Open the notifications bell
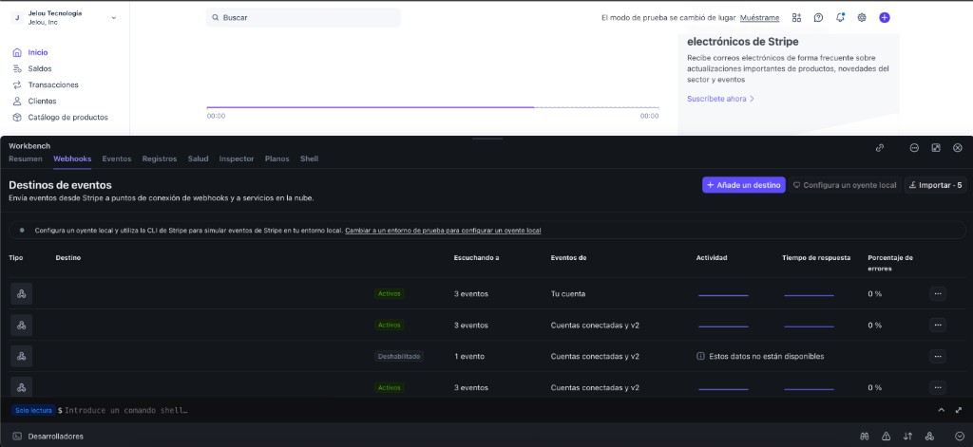The image size is (973, 447). [840, 17]
